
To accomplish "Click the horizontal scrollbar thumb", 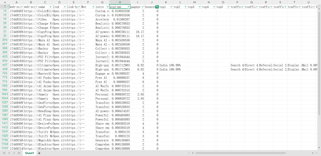I will 240,153.
